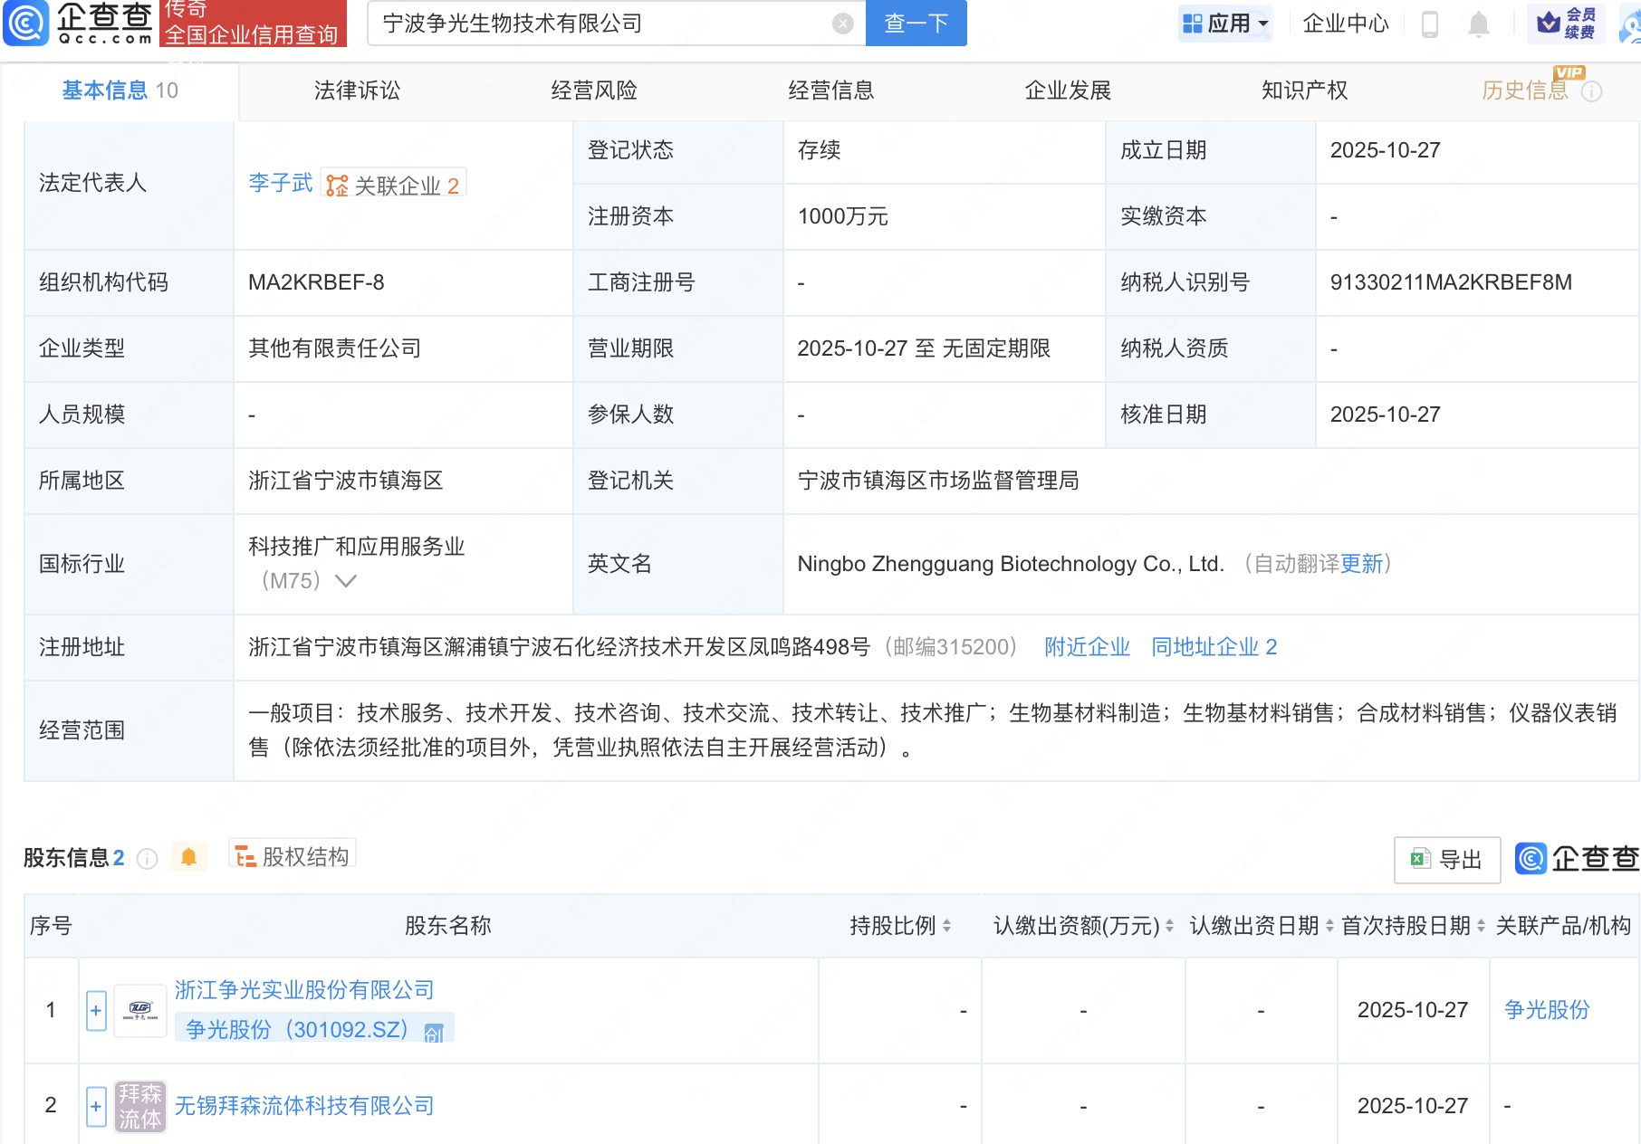Expand 国标行业 M75 details chevron
The width and height of the screenshot is (1641, 1144).
346,582
